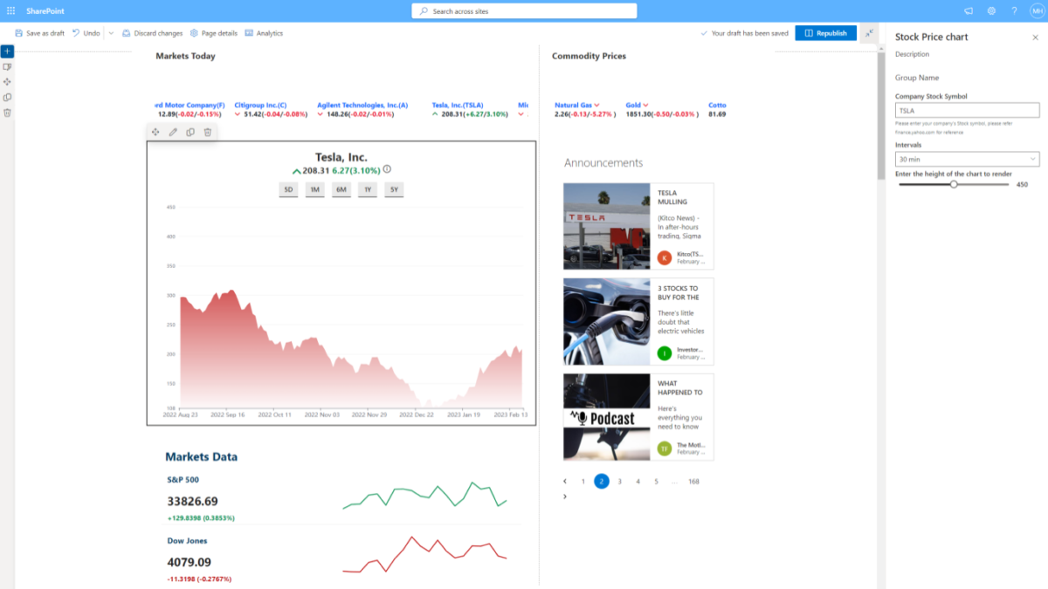Screen dimensions: 1048x589
Task: Select the 1Y range on the Tesla chart
Action: [367, 188]
